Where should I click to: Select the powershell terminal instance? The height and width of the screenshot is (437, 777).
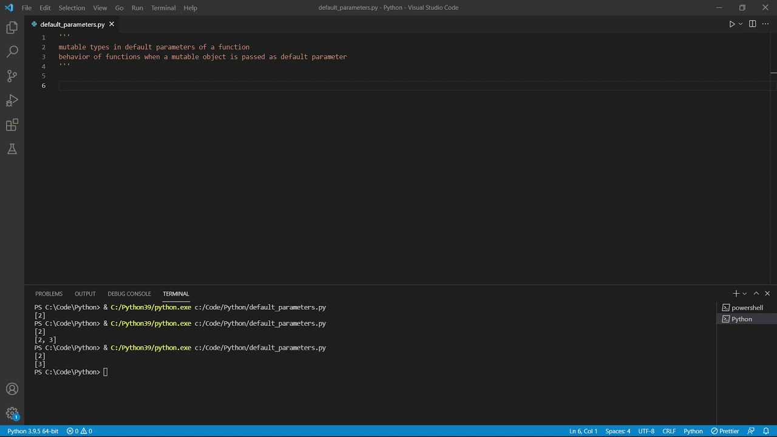coord(747,308)
